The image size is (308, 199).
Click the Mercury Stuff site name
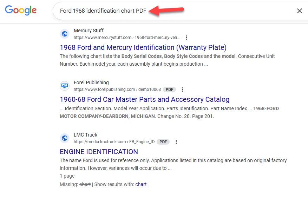[89, 31]
